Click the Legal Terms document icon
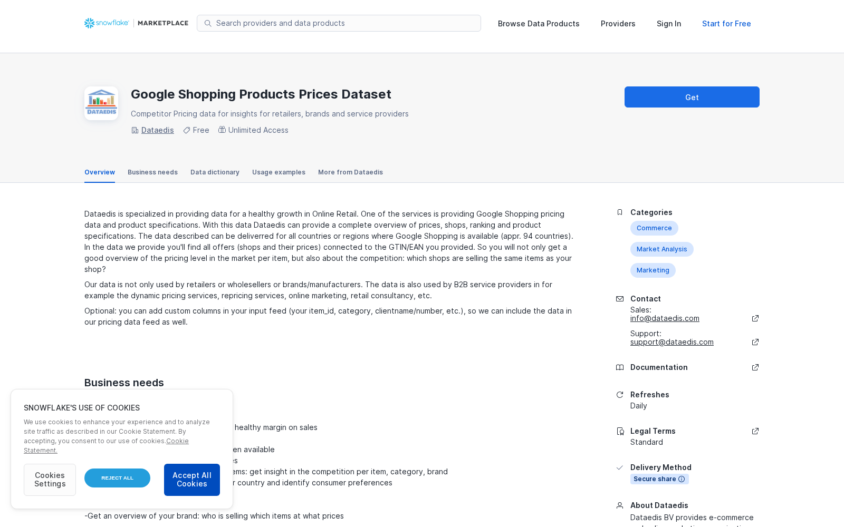 620,431
